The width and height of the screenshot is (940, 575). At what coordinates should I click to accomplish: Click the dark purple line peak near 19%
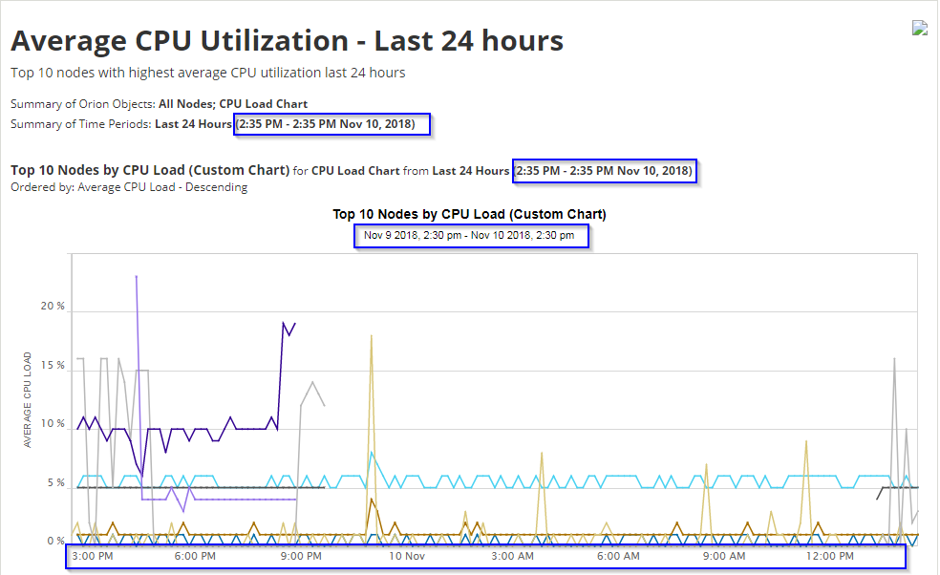click(x=284, y=323)
